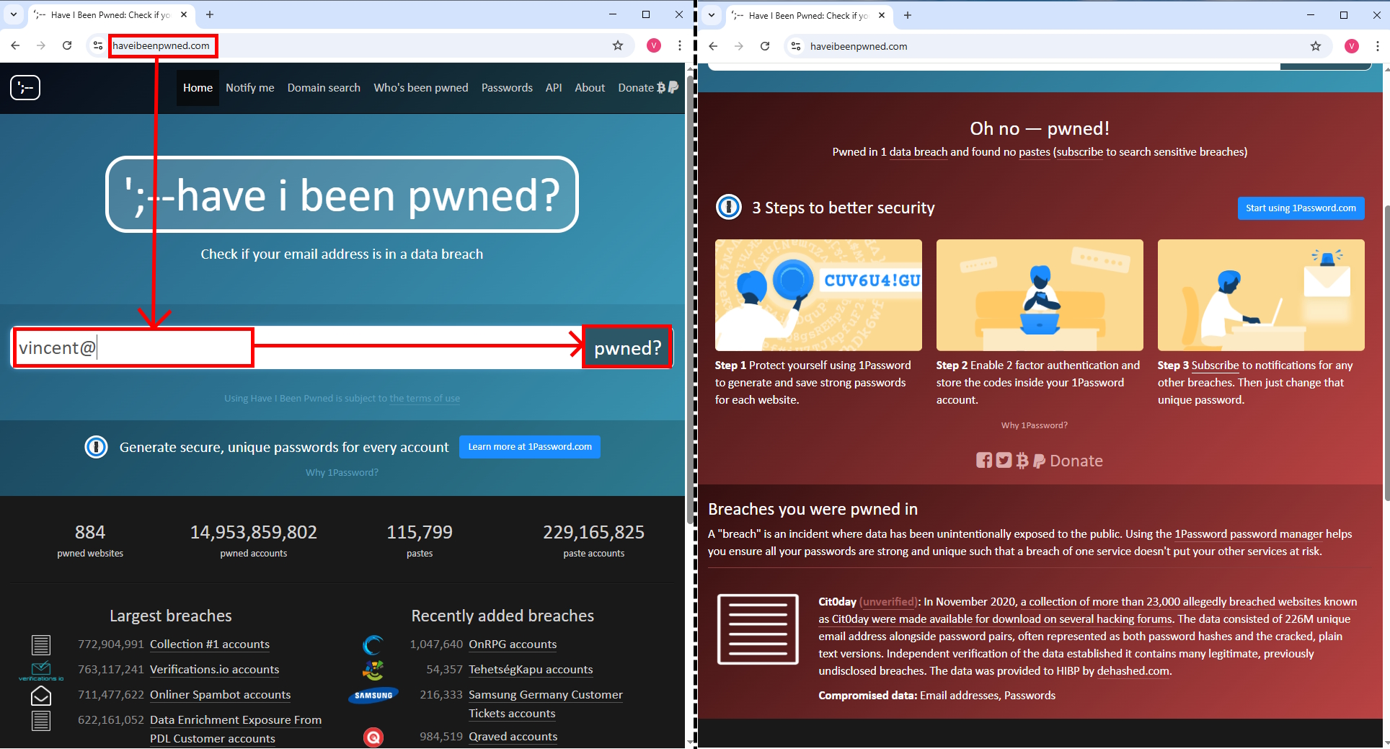Click Start using 1Password.com button
This screenshot has width=1390, height=749.
pyautogui.click(x=1301, y=208)
